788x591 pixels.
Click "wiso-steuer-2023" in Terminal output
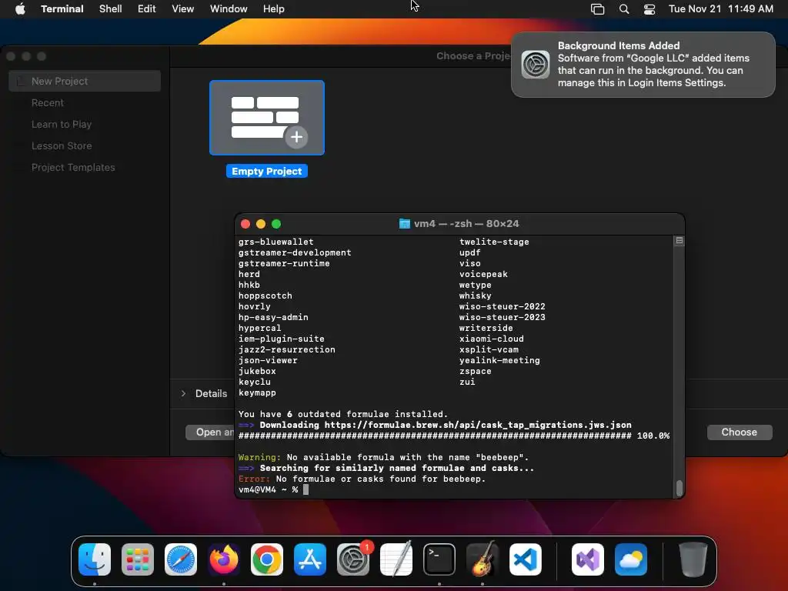[x=502, y=317]
